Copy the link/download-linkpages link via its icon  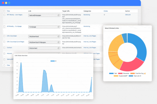59,42
